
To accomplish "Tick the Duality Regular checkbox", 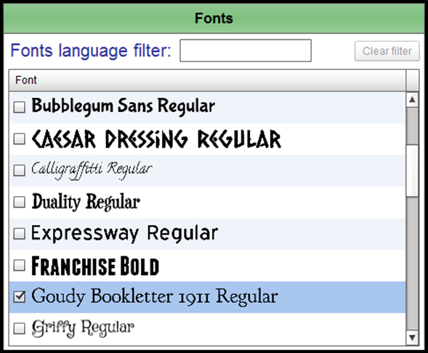I will 20,202.
